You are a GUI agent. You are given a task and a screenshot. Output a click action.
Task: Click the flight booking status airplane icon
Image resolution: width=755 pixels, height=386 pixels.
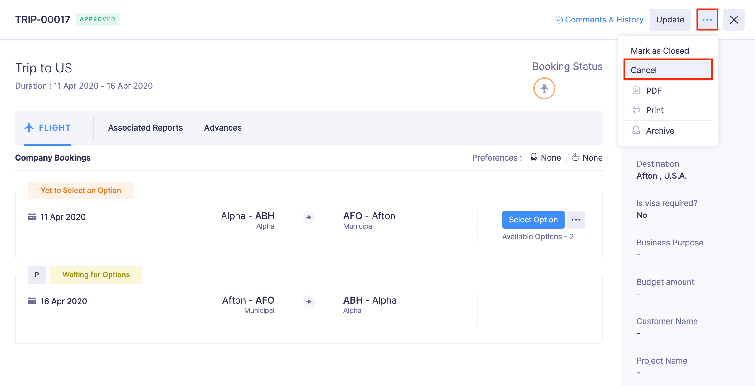(x=544, y=88)
